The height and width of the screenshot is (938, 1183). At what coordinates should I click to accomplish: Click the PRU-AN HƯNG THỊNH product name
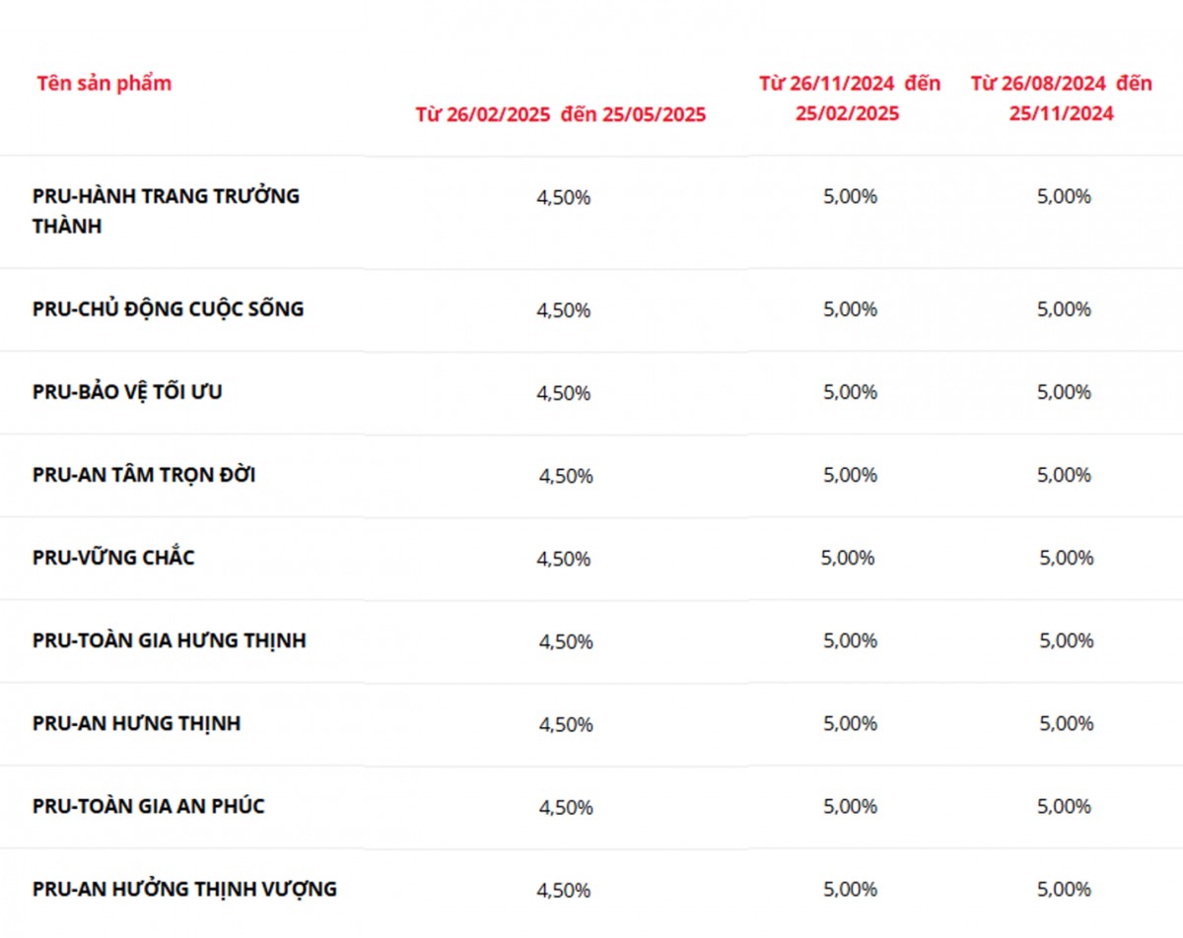[x=136, y=723]
